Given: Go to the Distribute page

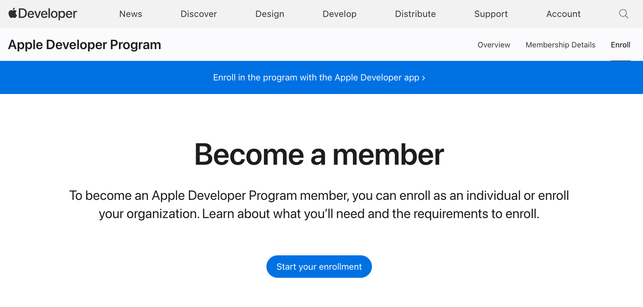Looking at the screenshot, I should click(x=415, y=14).
